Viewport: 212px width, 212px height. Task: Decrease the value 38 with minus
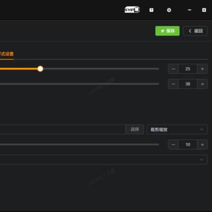pyautogui.click(x=173, y=84)
